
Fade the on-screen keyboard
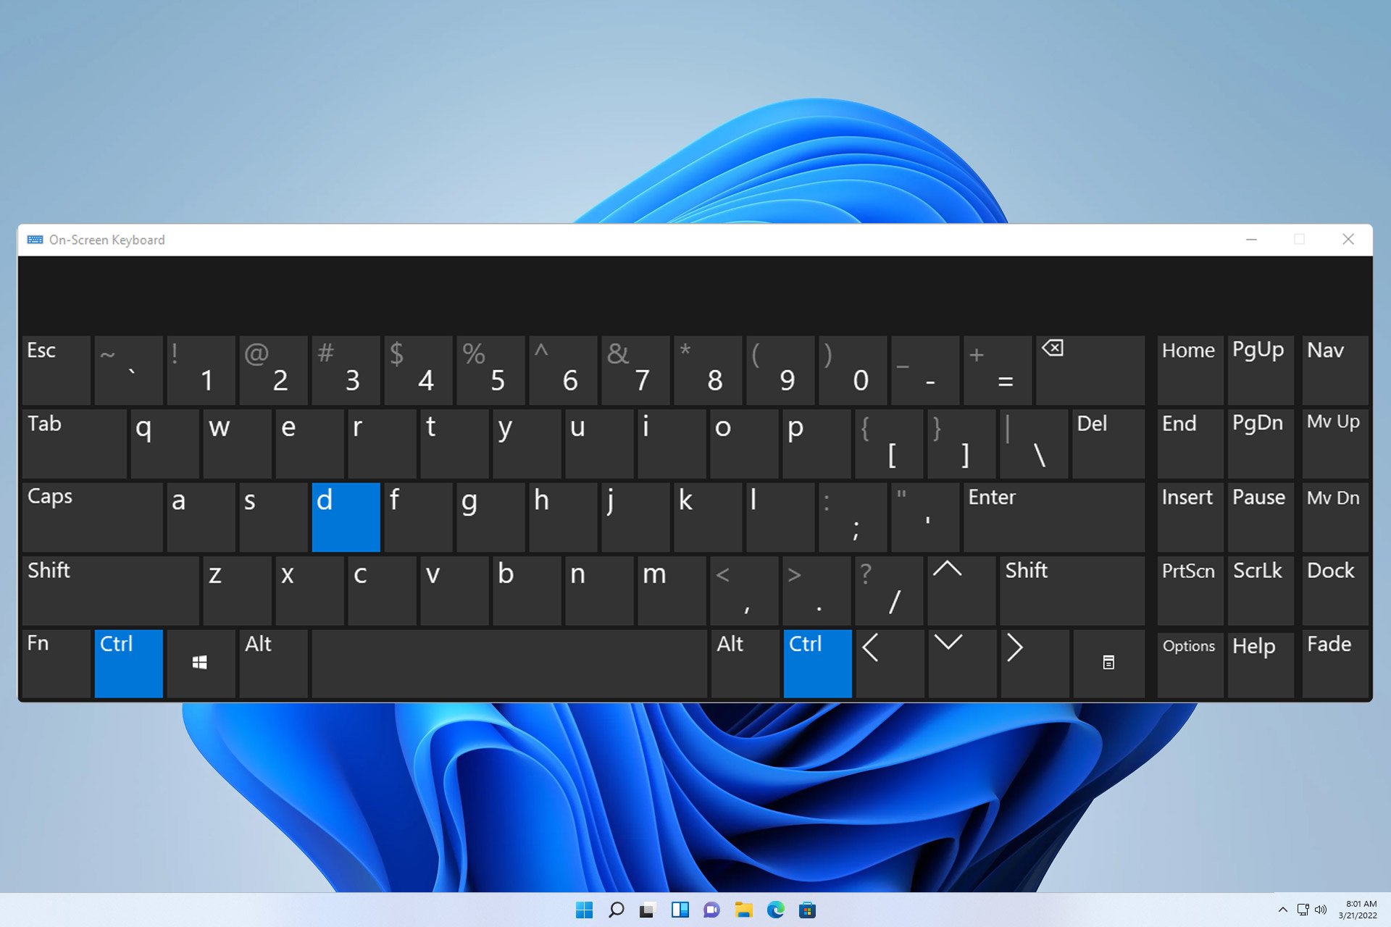click(x=1334, y=663)
